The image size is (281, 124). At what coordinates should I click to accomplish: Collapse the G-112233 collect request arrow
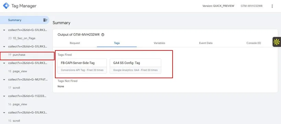4,96
